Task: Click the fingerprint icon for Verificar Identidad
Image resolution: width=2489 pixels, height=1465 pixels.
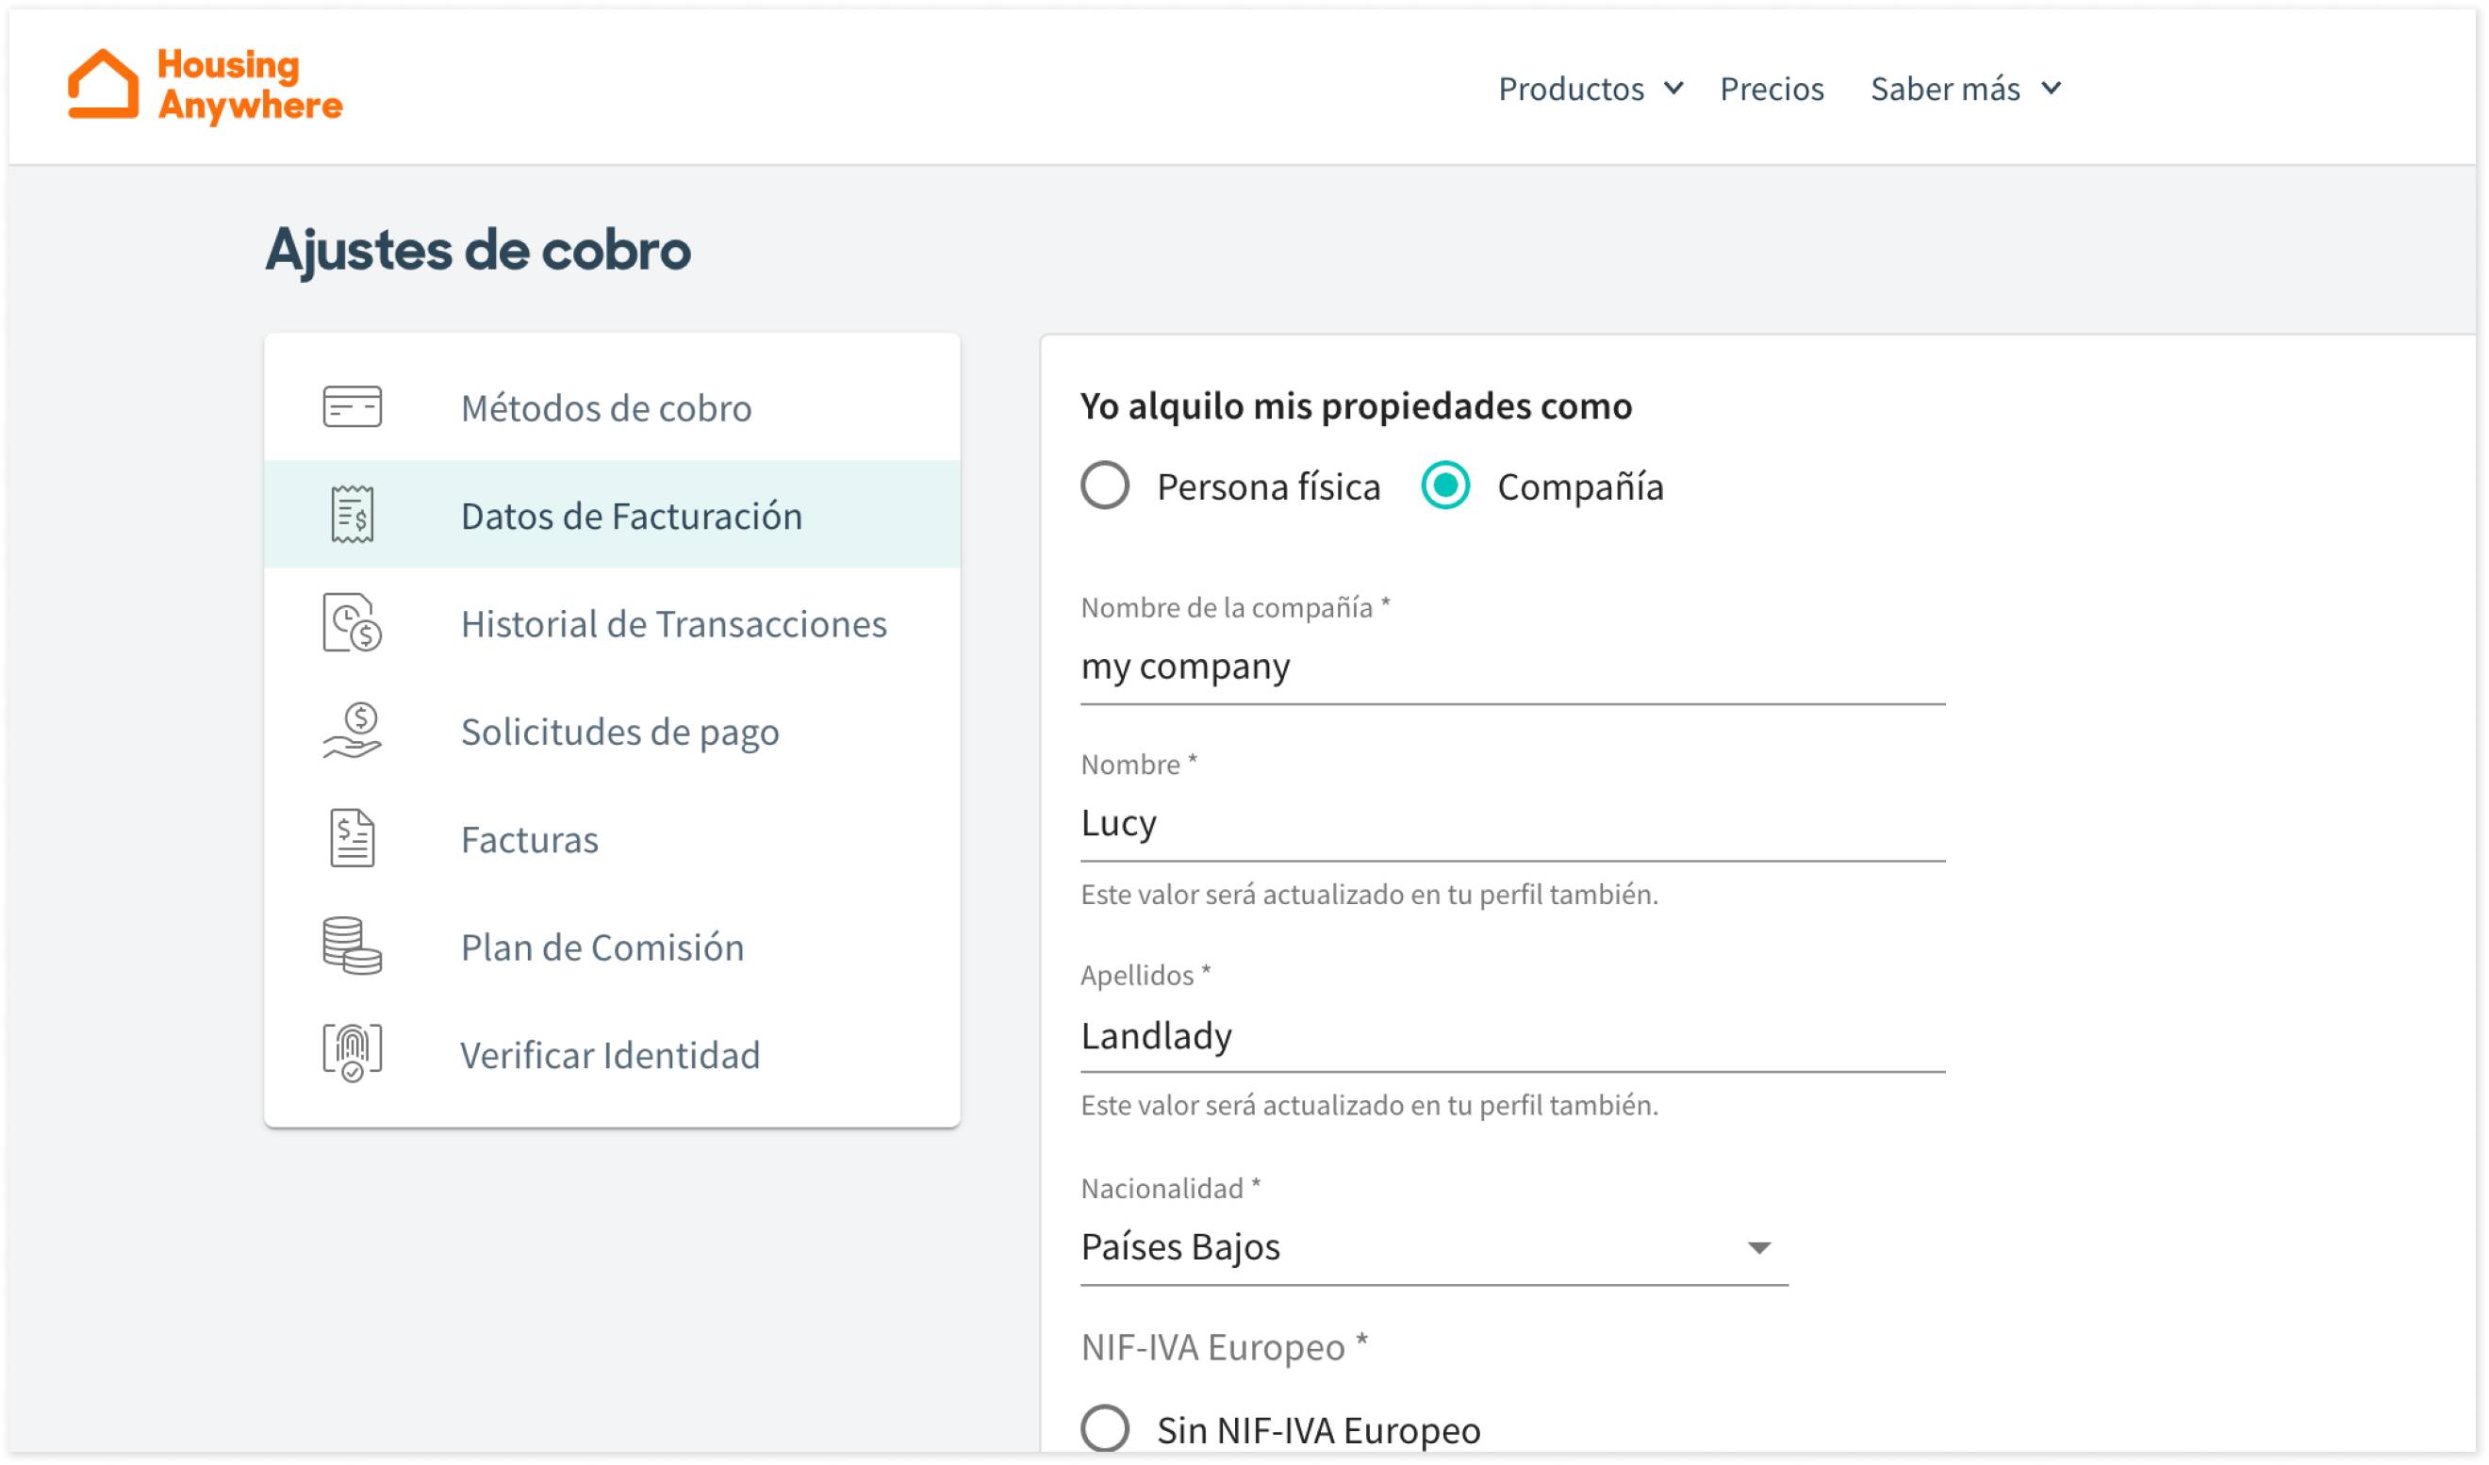Action: click(x=352, y=1054)
